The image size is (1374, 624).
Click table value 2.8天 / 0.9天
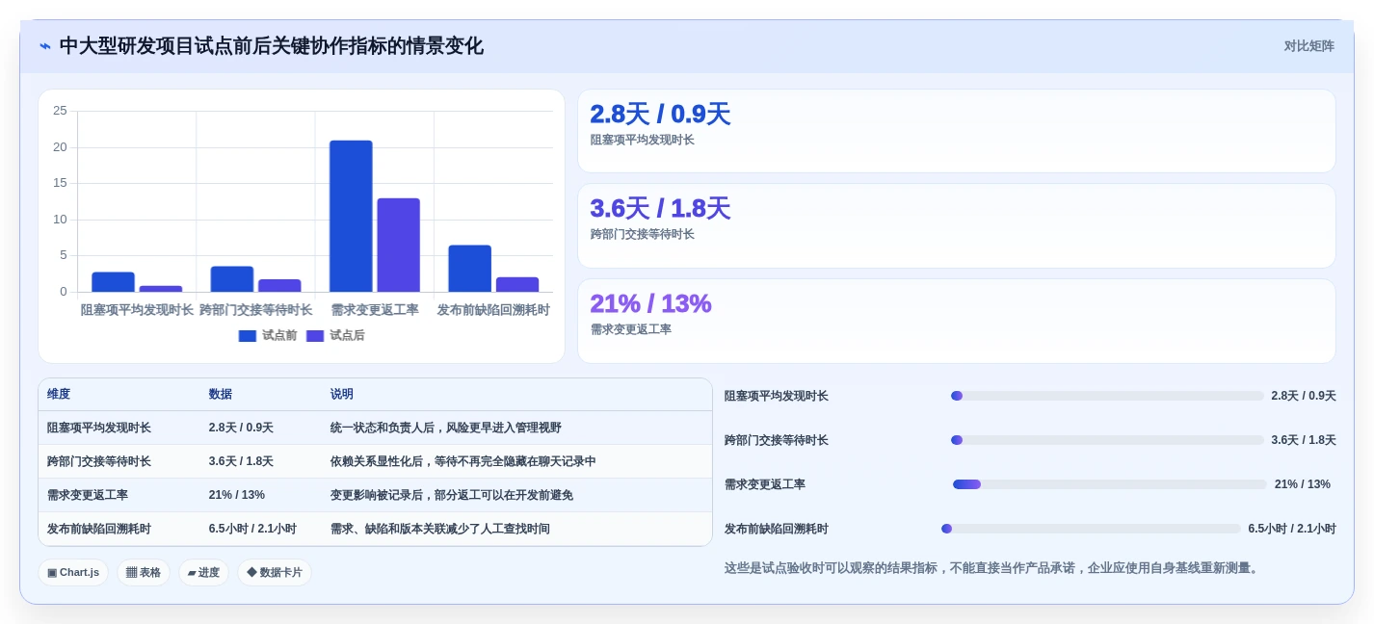(241, 428)
